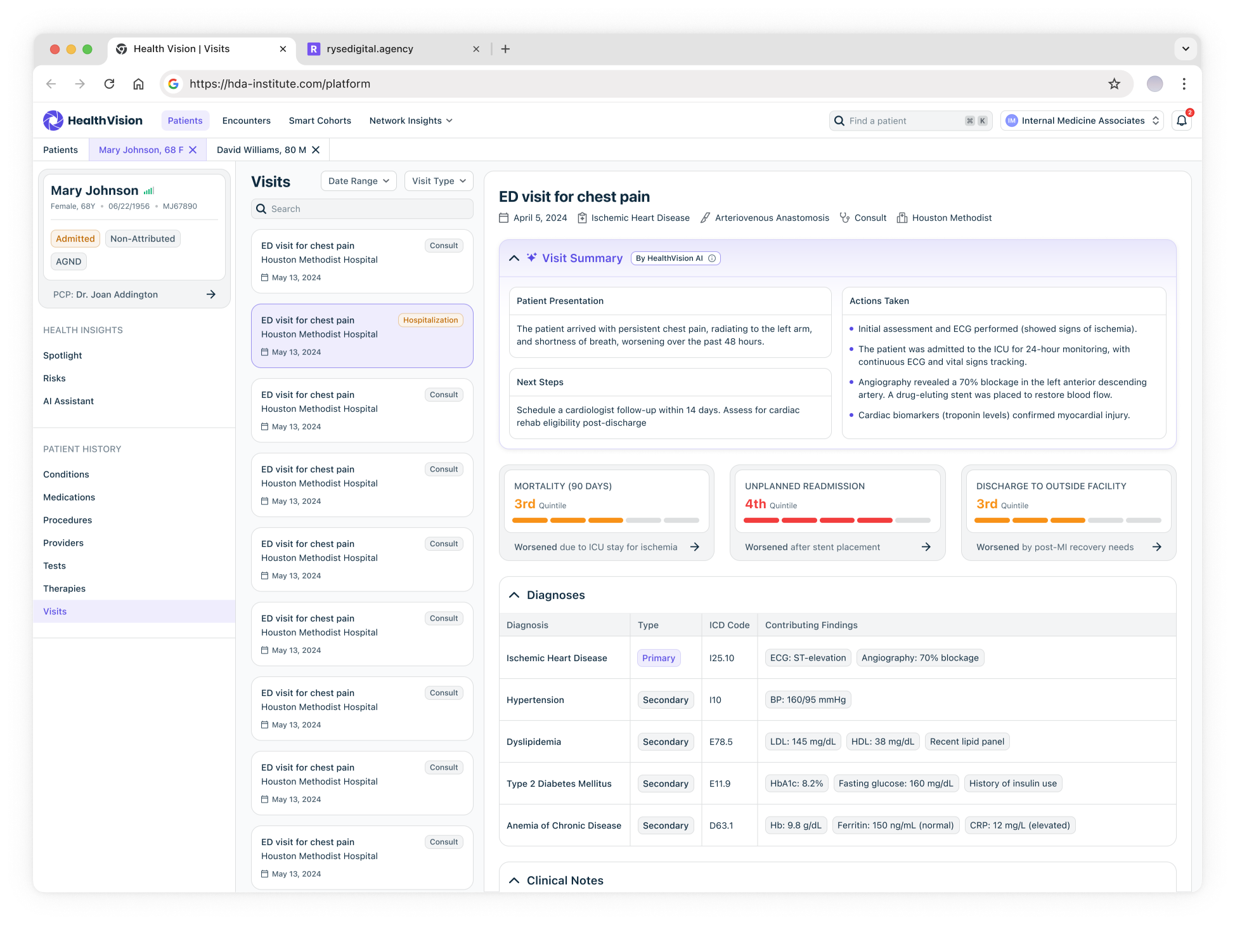The image size is (1235, 925).
Task: Close the Mary Johnson patient tab
Action: (x=193, y=150)
